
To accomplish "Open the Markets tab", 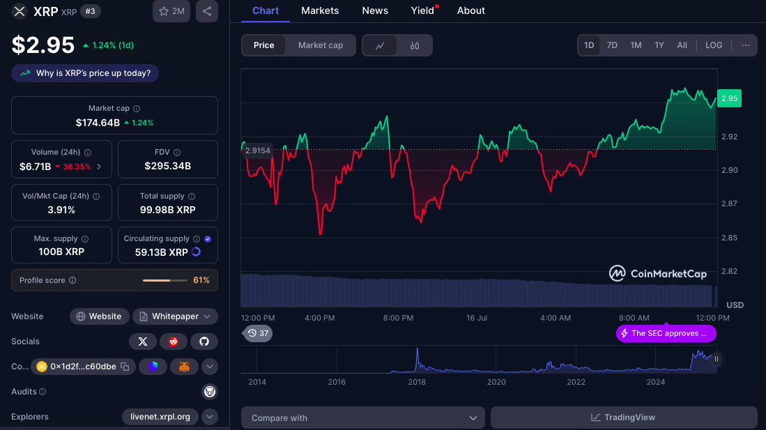I will [x=320, y=10].
